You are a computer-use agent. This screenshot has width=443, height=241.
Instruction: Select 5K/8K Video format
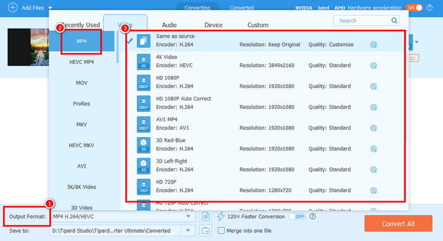tap(82, 187)
